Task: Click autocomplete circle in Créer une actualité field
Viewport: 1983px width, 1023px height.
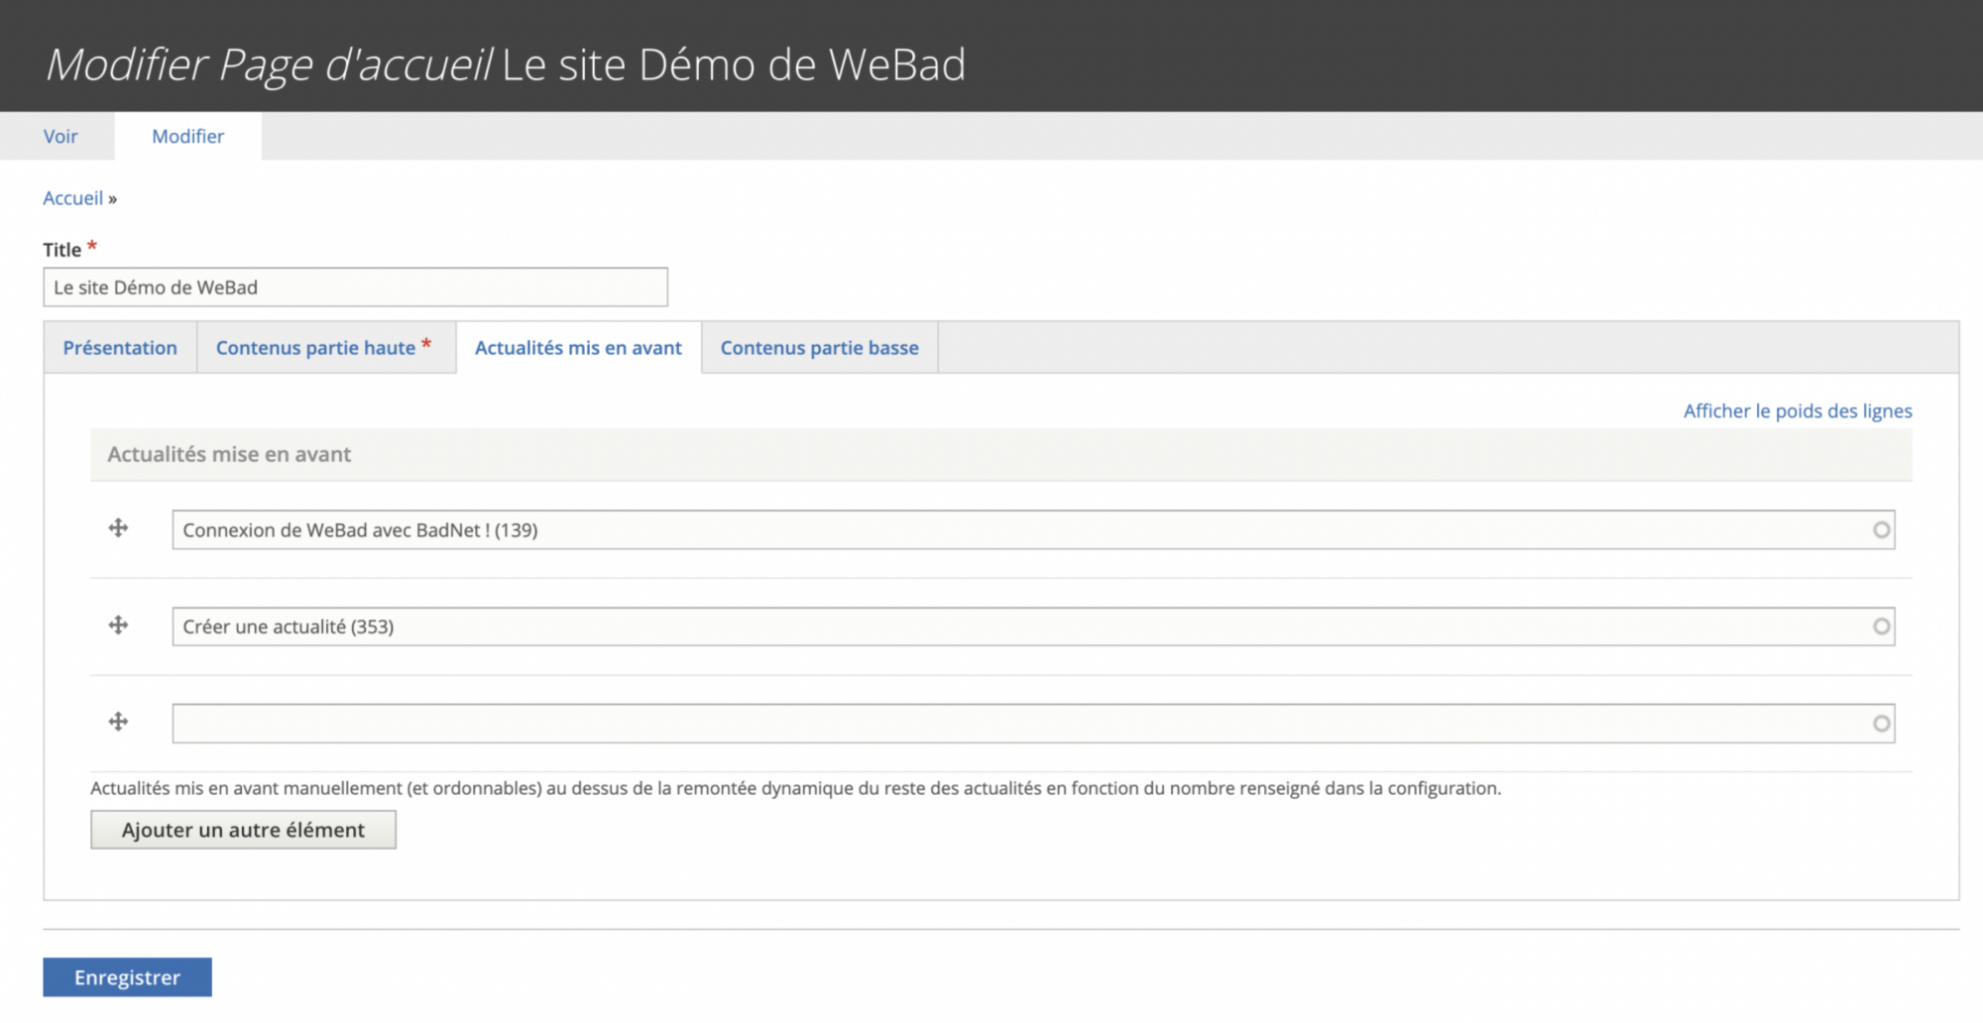Action: pos(1881,626)
